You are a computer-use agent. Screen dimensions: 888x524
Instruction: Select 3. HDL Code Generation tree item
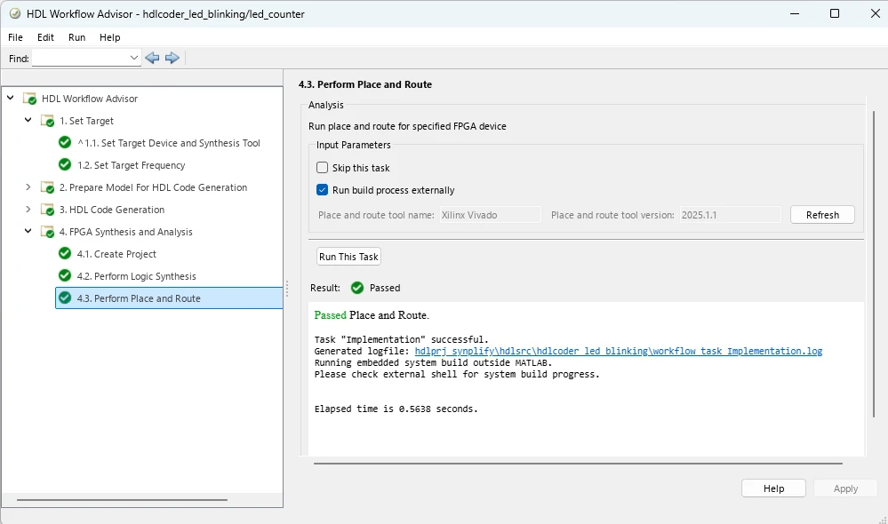(112, 210)
